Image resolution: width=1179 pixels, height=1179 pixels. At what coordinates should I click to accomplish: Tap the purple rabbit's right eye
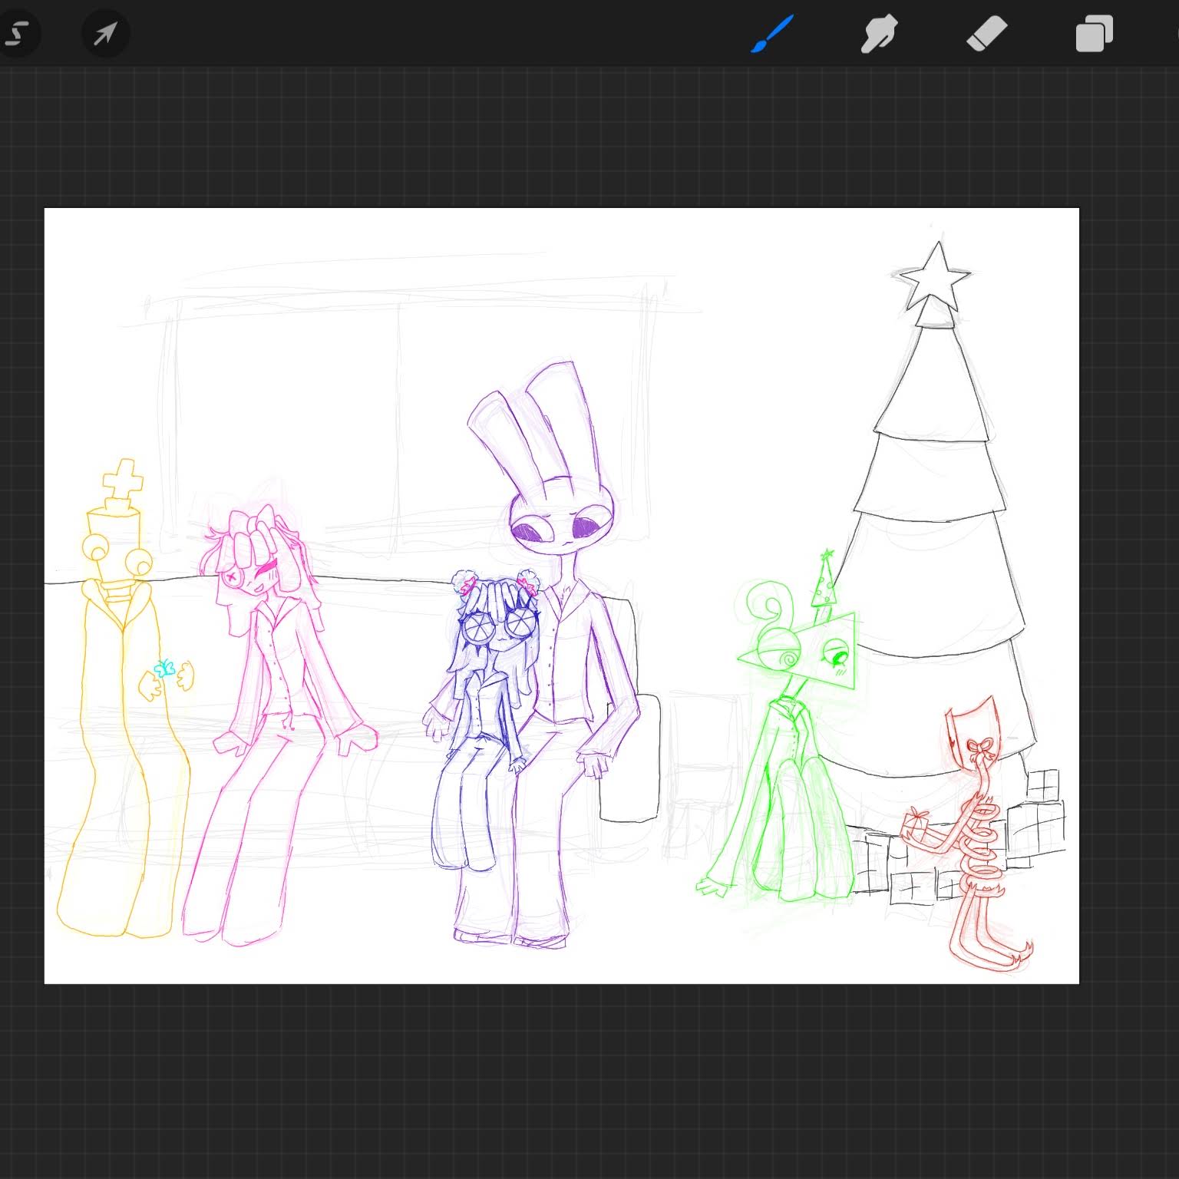587,527
